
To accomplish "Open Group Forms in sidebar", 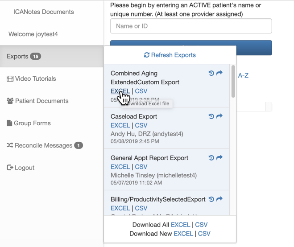I will pos(32,123).
